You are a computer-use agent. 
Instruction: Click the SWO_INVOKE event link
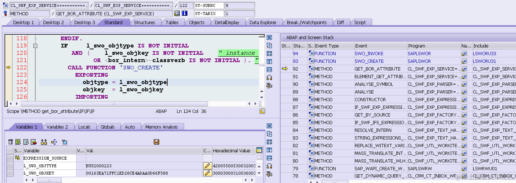click(369, 54)
